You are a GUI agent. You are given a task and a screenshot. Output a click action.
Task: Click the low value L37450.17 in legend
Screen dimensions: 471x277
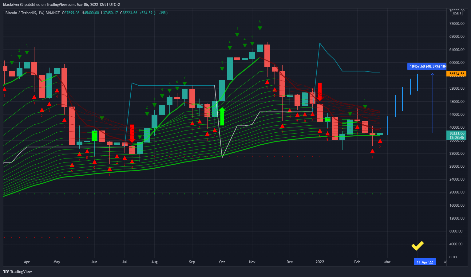(x=109, y=13)
